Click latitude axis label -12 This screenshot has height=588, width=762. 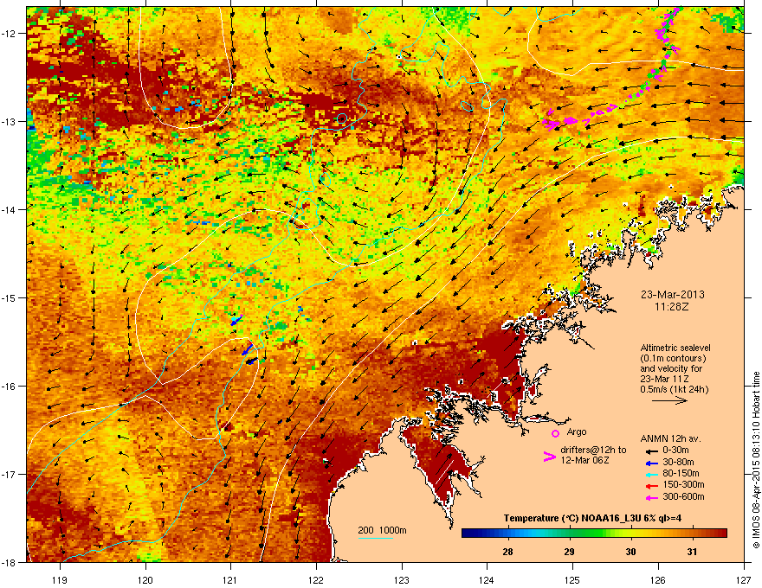9,34
